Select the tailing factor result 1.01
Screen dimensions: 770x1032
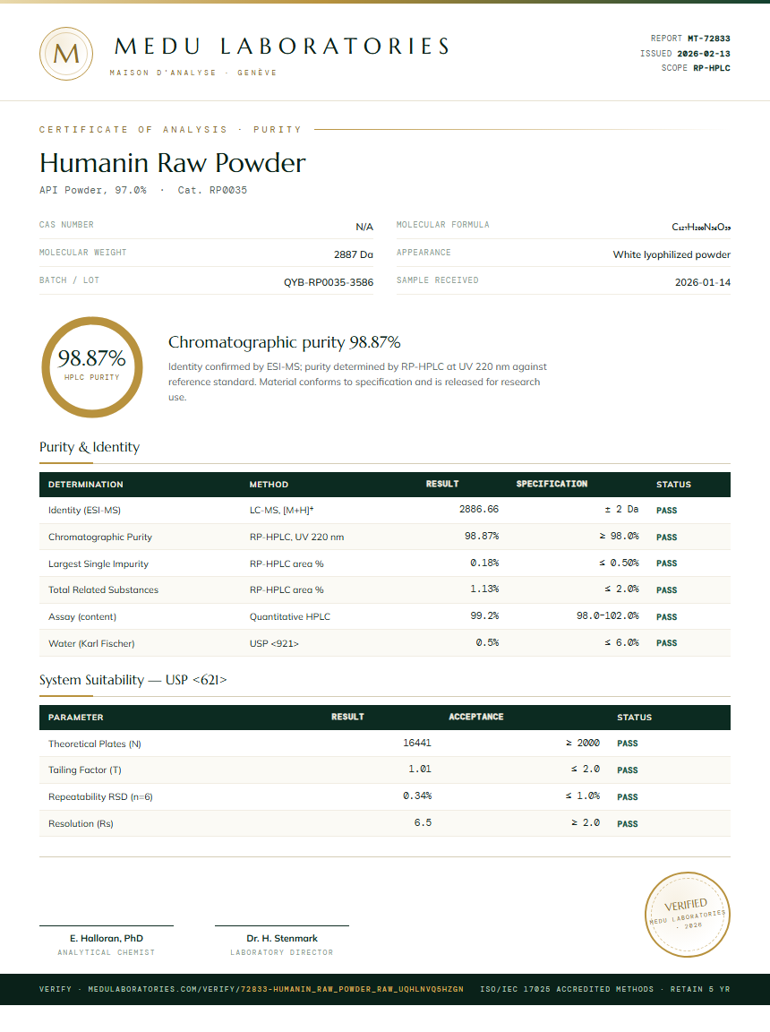(420, 770)
